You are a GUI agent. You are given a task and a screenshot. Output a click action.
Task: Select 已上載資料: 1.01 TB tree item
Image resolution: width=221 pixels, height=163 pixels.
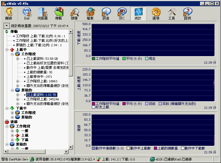coord(41,95)
